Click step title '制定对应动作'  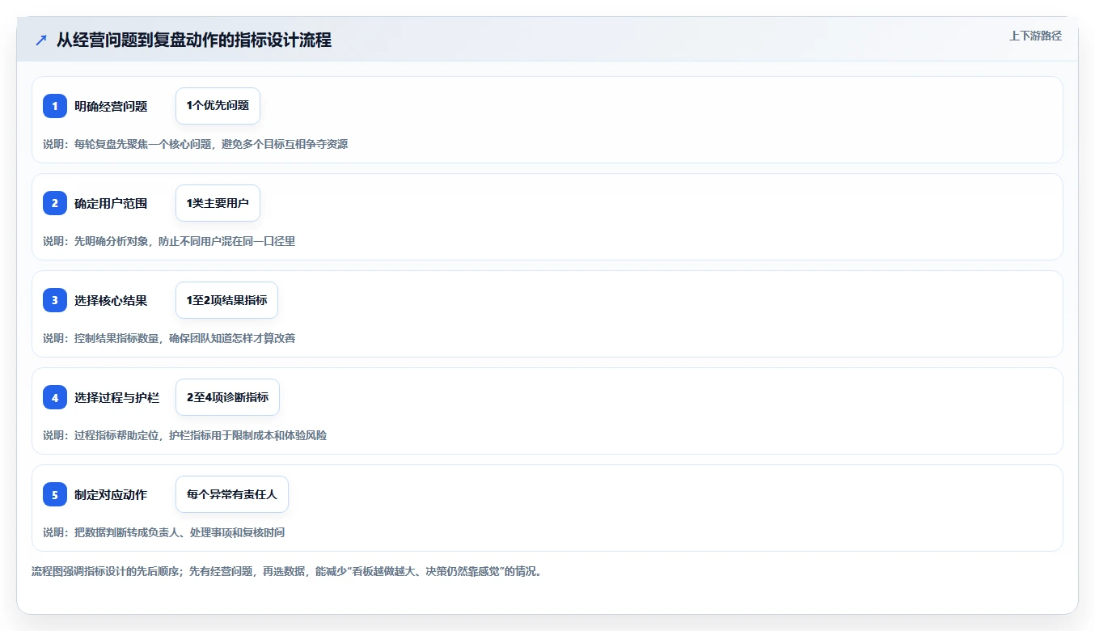pos(111,494)
